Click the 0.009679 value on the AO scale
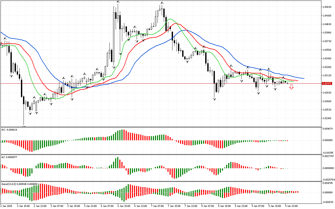 pos(328,129)
